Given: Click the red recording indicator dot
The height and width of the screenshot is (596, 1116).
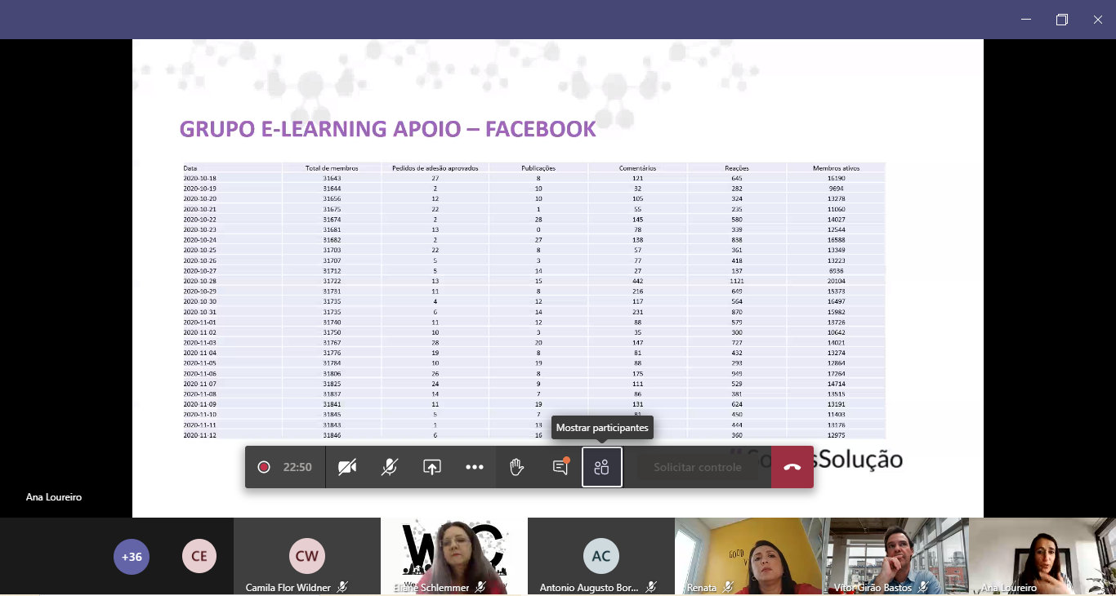Looking at the screenshot, I should [264, 467].
